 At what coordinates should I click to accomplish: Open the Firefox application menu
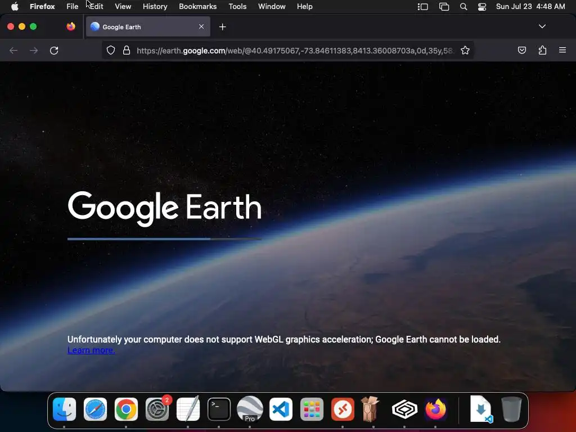pyautogui.click(x=42, y=7)
